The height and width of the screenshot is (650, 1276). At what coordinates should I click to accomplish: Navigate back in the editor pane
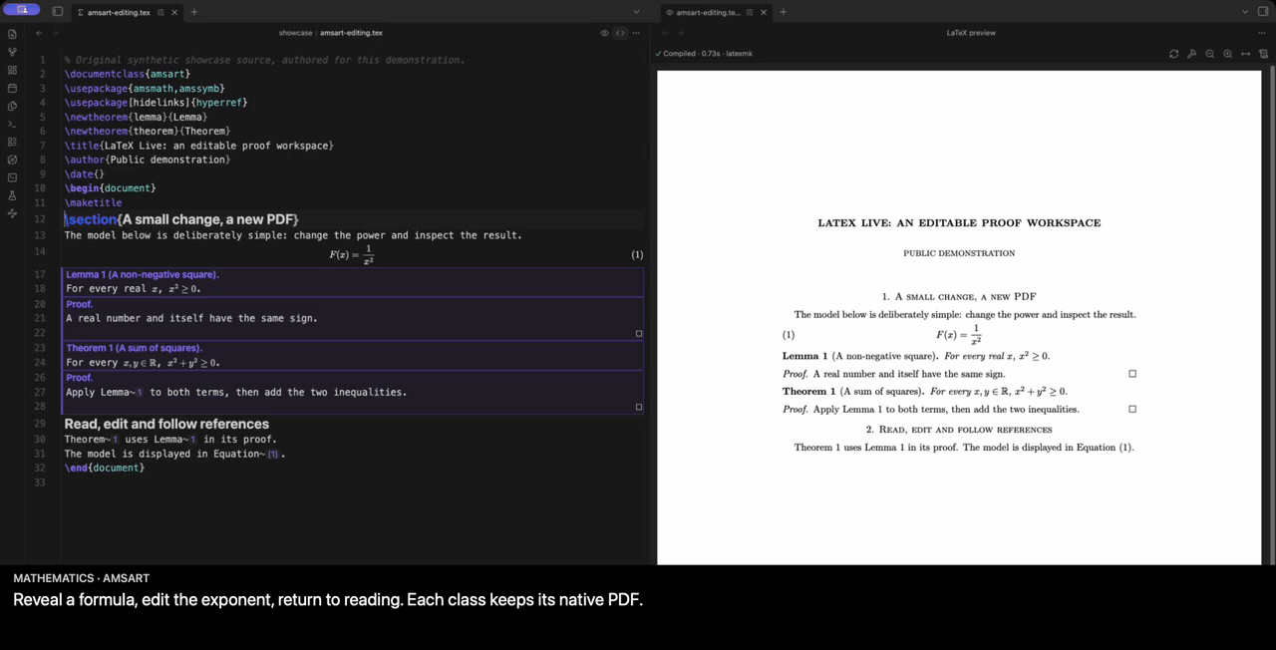point(39,33)
